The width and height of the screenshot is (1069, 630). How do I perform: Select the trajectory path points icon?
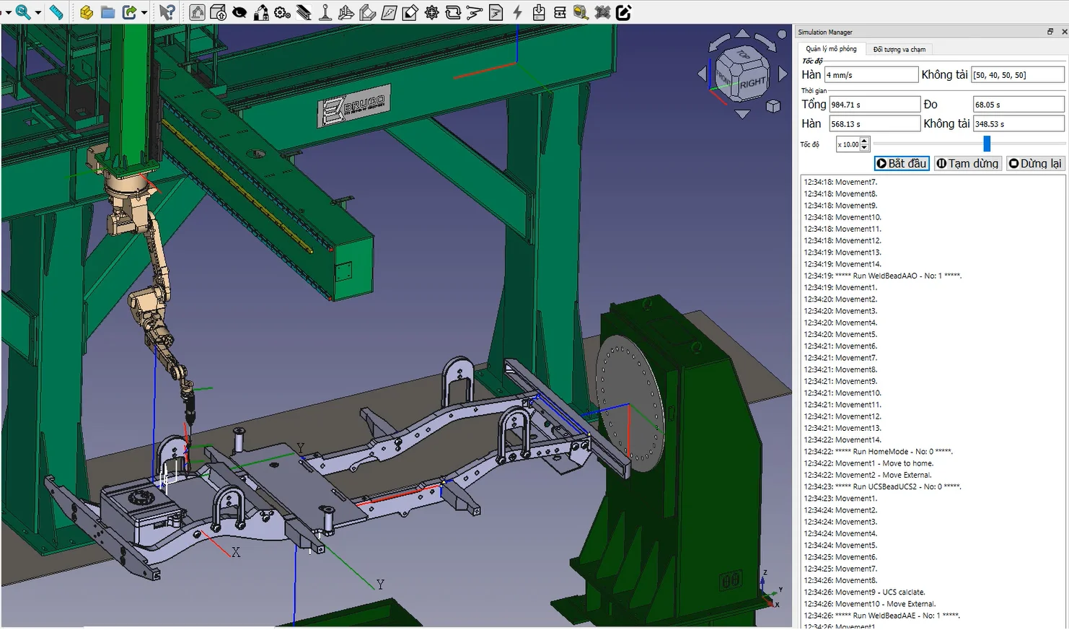475,12
